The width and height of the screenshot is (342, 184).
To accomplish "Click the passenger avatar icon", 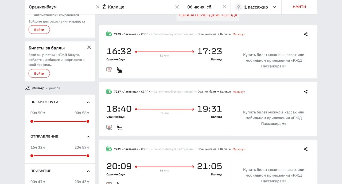I will (239, 7).
